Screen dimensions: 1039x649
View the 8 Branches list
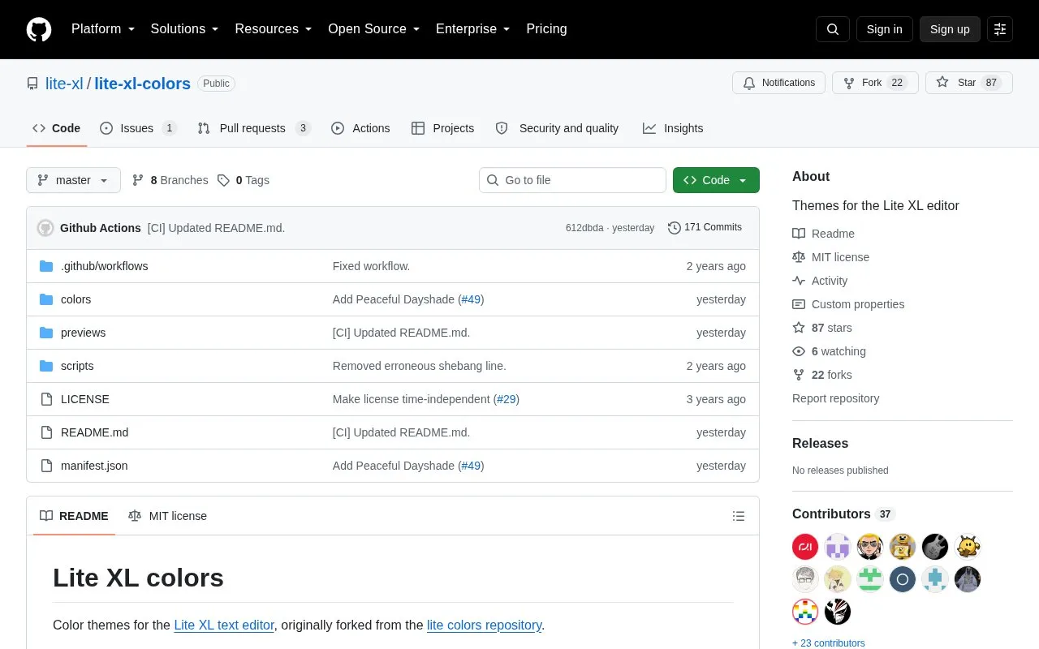(170, 180)
